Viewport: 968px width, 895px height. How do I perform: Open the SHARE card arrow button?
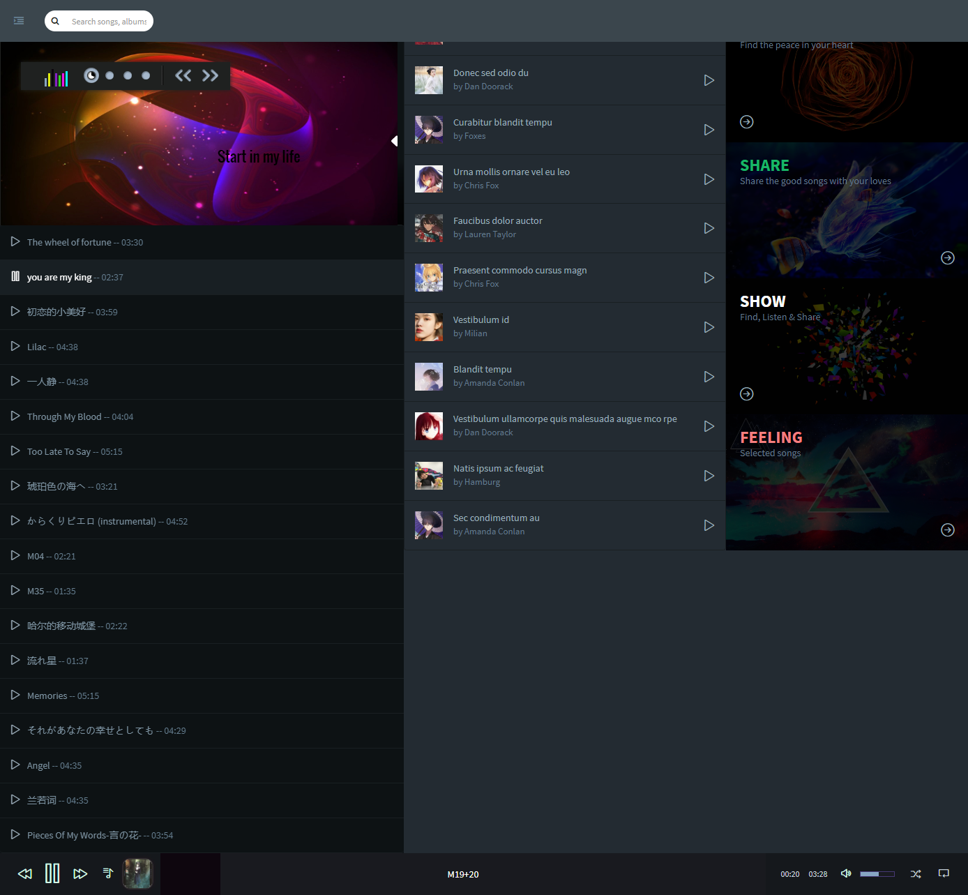[x=947, y=257]
